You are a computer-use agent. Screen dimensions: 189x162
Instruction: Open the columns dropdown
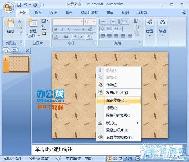pos(117,29)
